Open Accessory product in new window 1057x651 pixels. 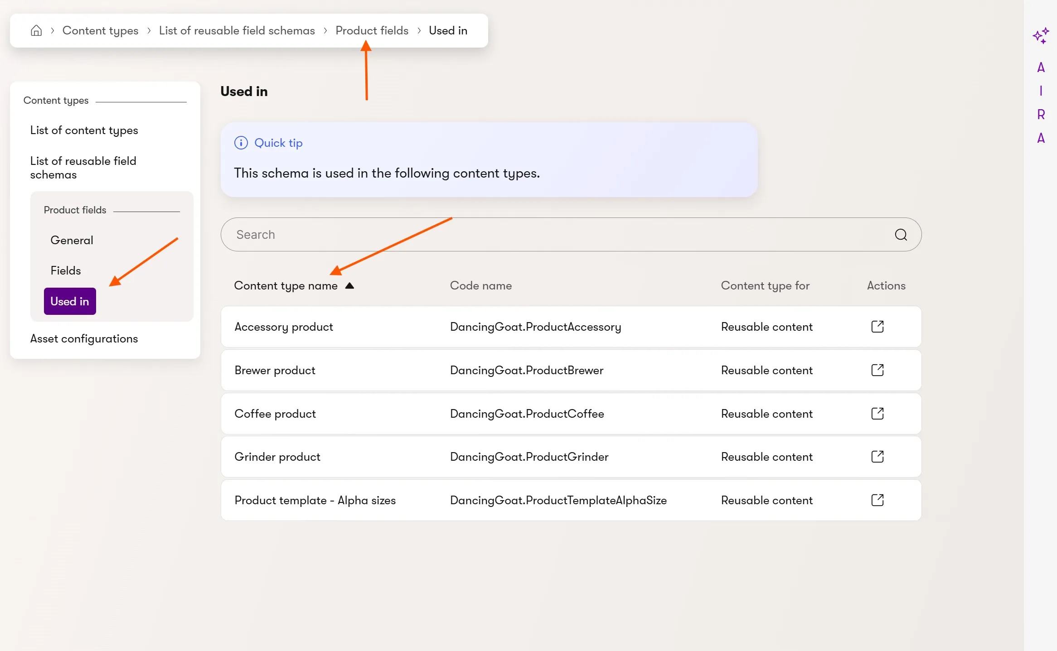(878, 327)
